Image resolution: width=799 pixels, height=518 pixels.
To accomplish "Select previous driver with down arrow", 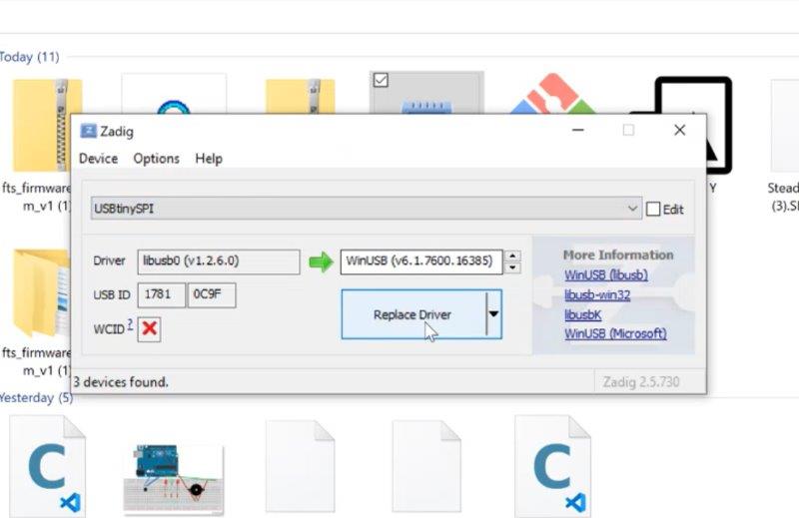I will click(512, 267).
